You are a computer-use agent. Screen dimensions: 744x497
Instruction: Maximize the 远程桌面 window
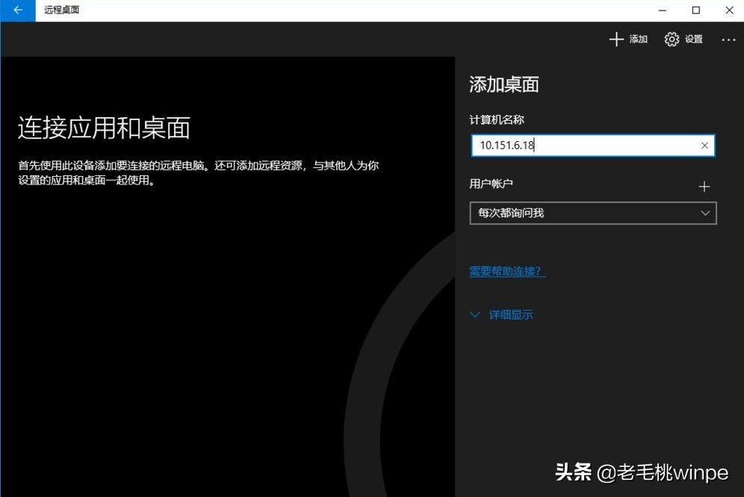click(x=696, y=10)
